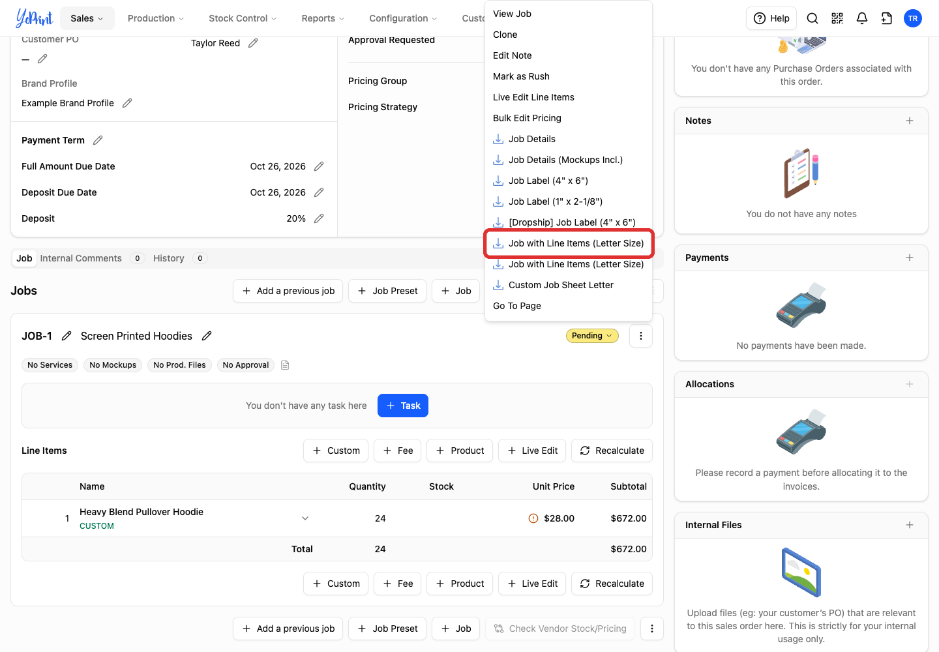Click the blue Task button
This screenshot has height=652, width=939.
click(403, 406)
